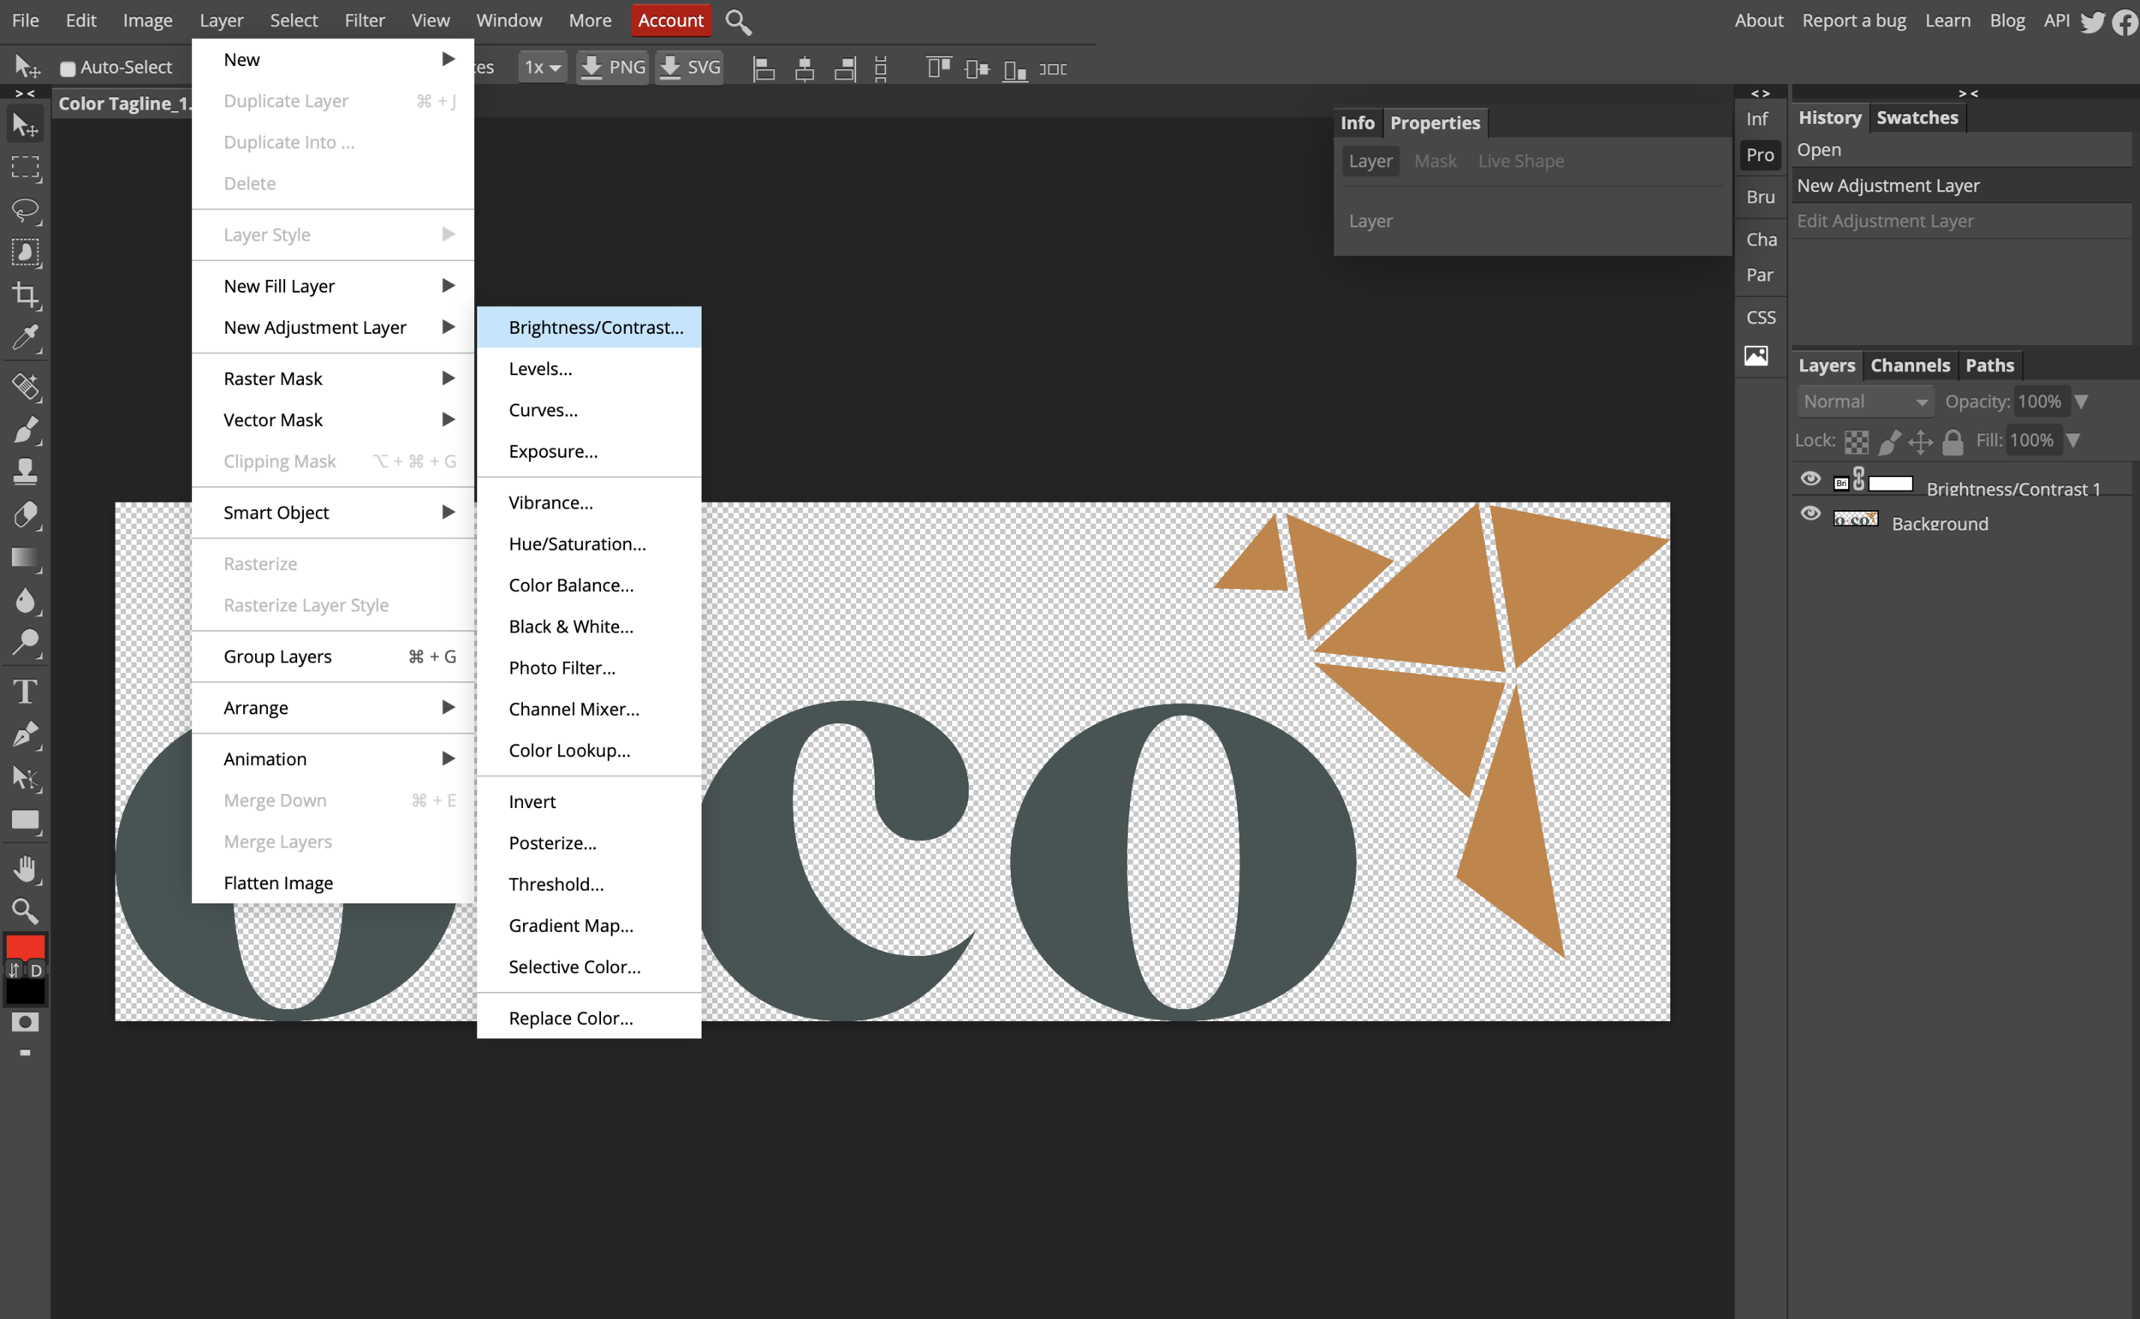Toggle the Auto-Select checkbox
The width and height of the screenshot is (2140, 1319).
[67, 66]
